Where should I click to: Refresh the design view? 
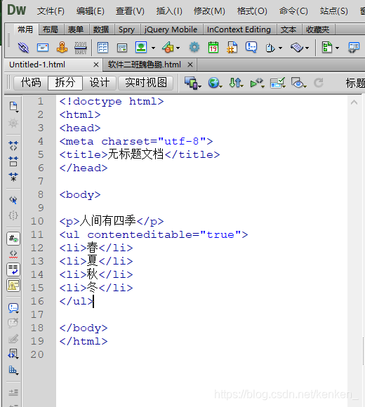click(318, 83)
